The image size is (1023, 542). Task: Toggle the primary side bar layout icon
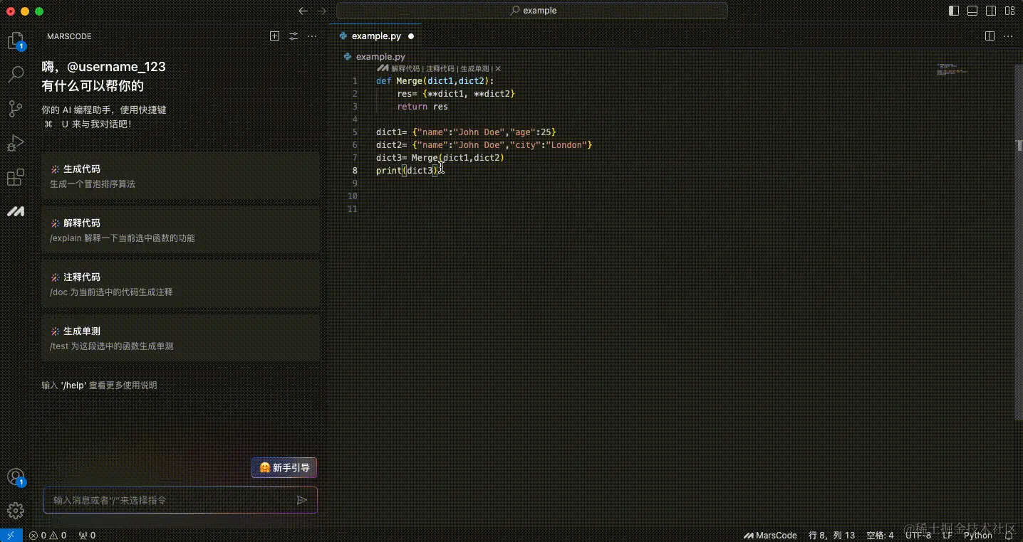[x=955, y=11]
